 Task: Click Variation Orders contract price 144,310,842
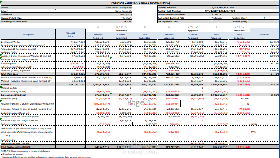(78, 52)
